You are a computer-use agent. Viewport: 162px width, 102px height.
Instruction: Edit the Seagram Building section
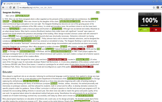pos(98,13)
